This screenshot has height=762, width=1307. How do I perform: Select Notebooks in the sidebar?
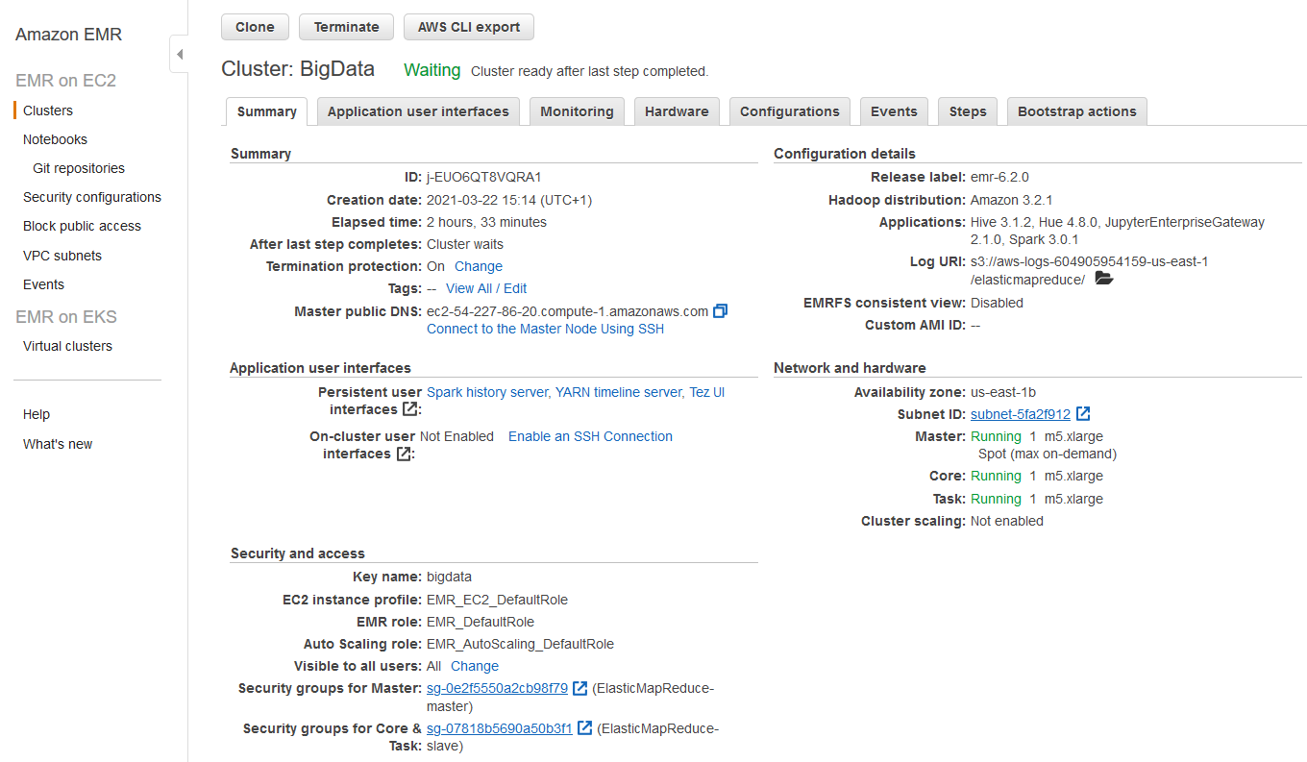pyautogui.click(x=55, y=139)
